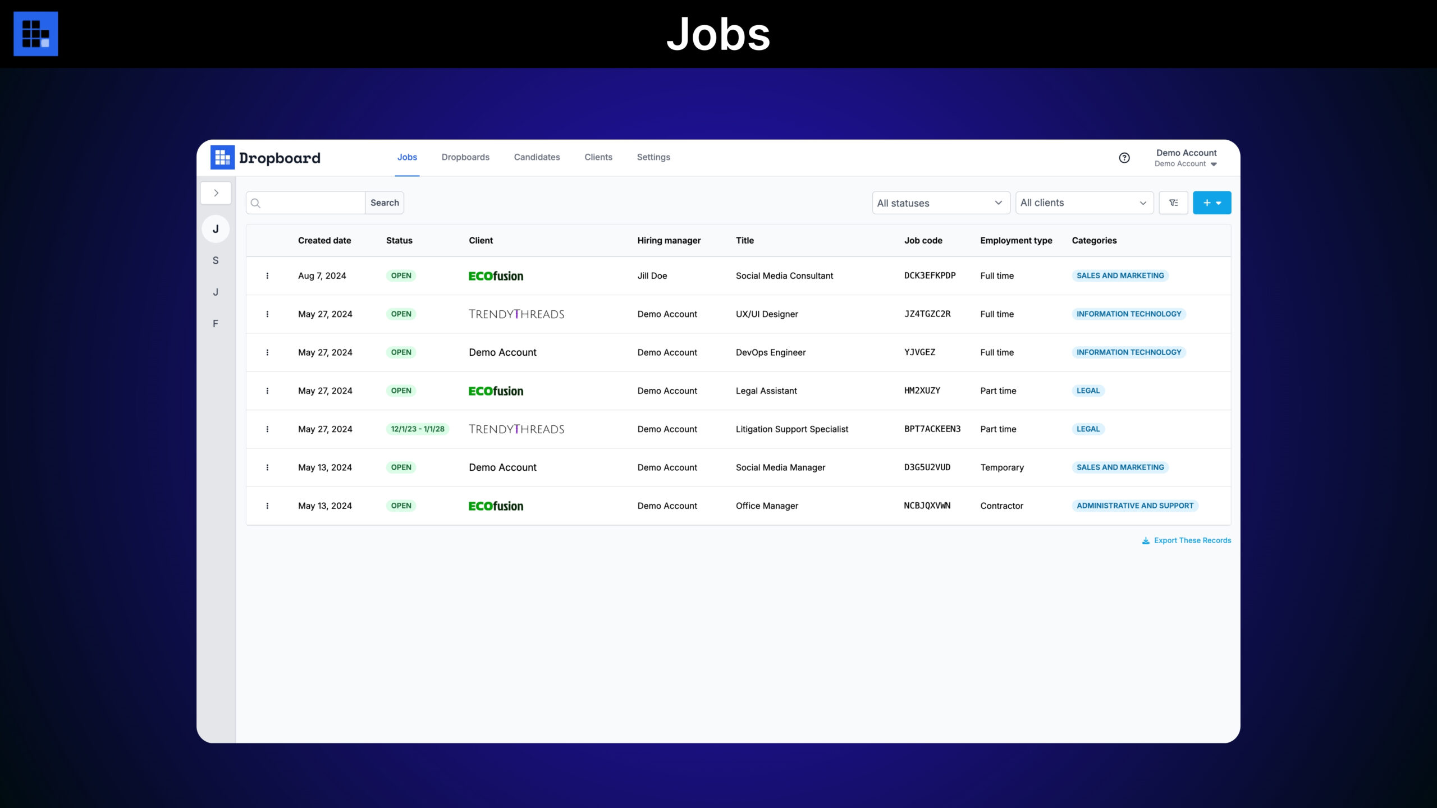This screenshot has height=808, width=1437.
Task: Open the All clients dropdown
Action: coord(1083,203)
